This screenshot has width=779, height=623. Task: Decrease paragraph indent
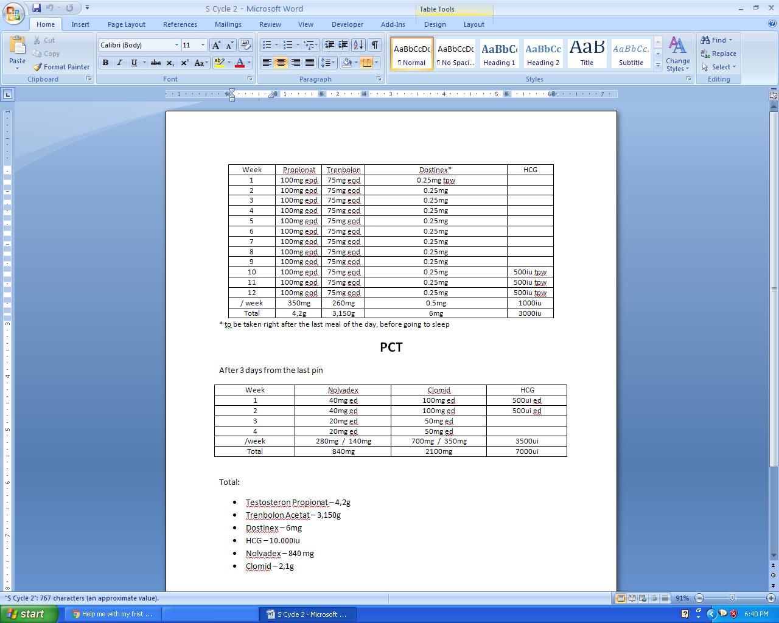329,45
